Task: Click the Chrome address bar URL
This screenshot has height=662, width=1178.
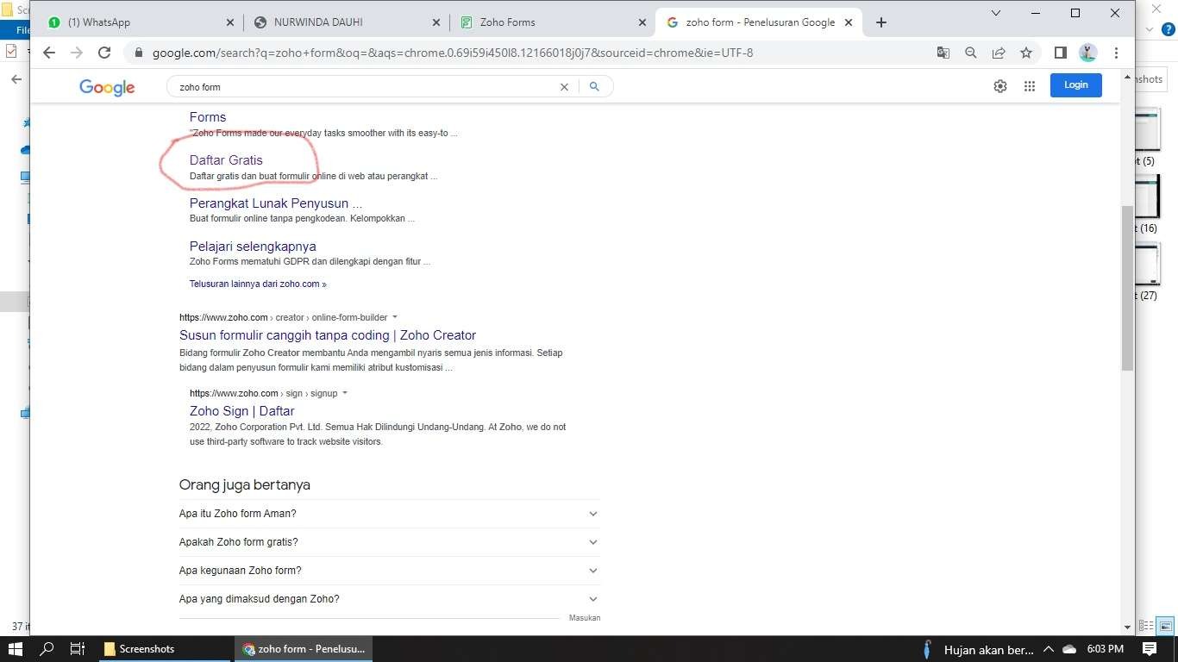Action: tap(453, 53)
